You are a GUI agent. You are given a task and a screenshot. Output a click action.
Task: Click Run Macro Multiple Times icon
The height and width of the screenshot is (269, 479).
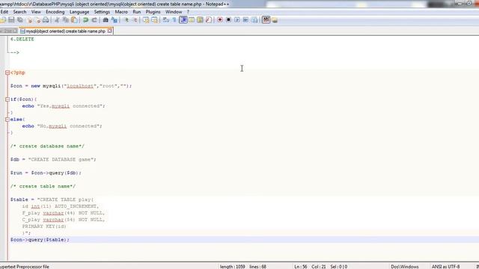[x=245, y=20]
